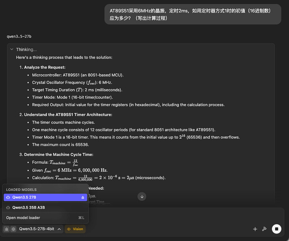This screenshot has width=289, height=241.
Task: Click 'Timer Mode: Mode 1' bullet text
Action: [x=73, y=97]
